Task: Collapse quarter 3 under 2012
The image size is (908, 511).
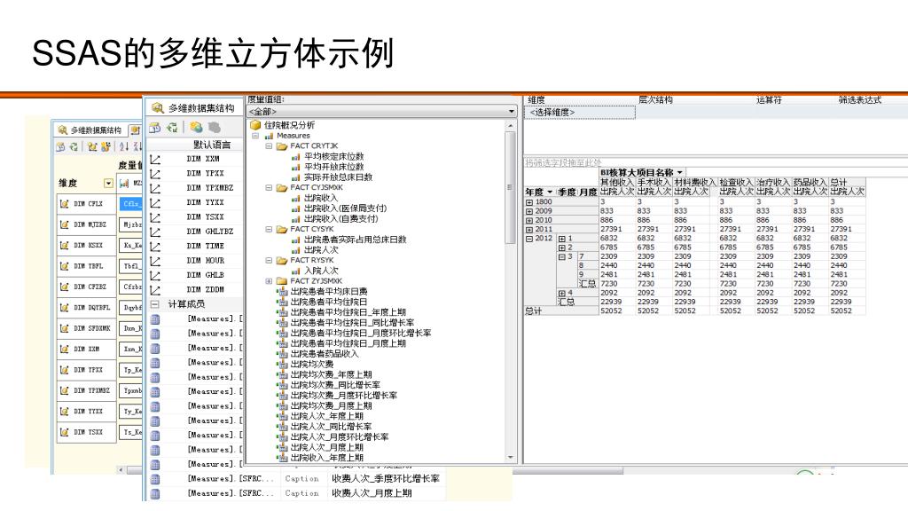Action: point(561,256)
